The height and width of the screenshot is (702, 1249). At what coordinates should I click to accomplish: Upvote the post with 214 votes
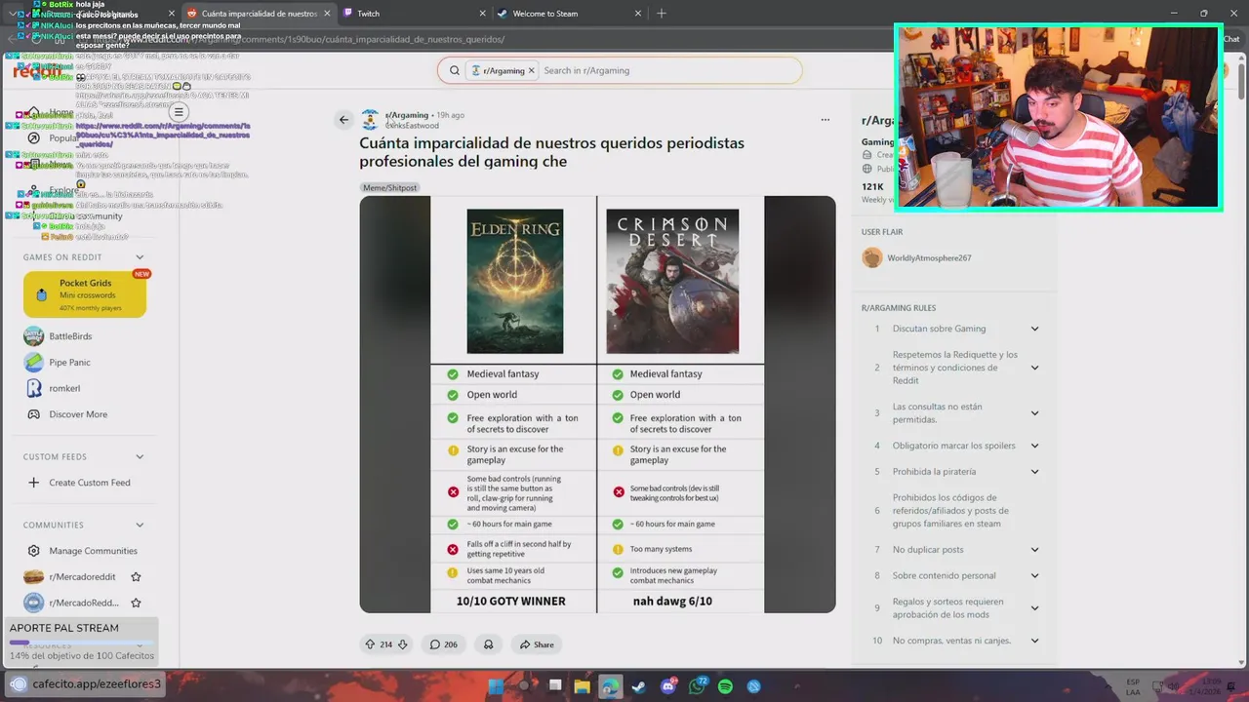[370, 644]
